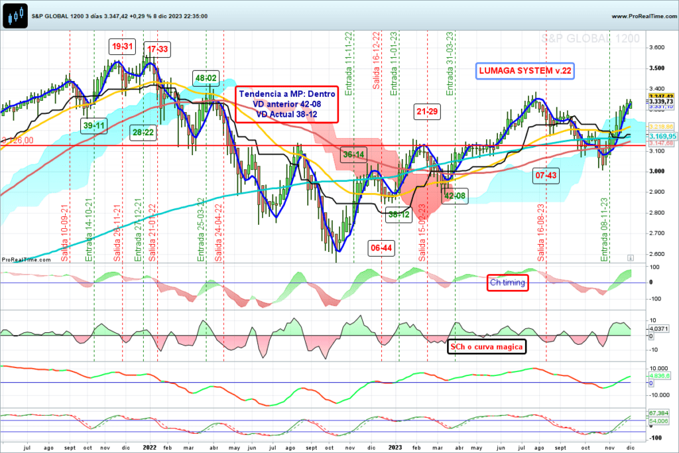Click the 'Entrada 11-01-23' vertical label

pyautogui.click(x=394, y=64)
